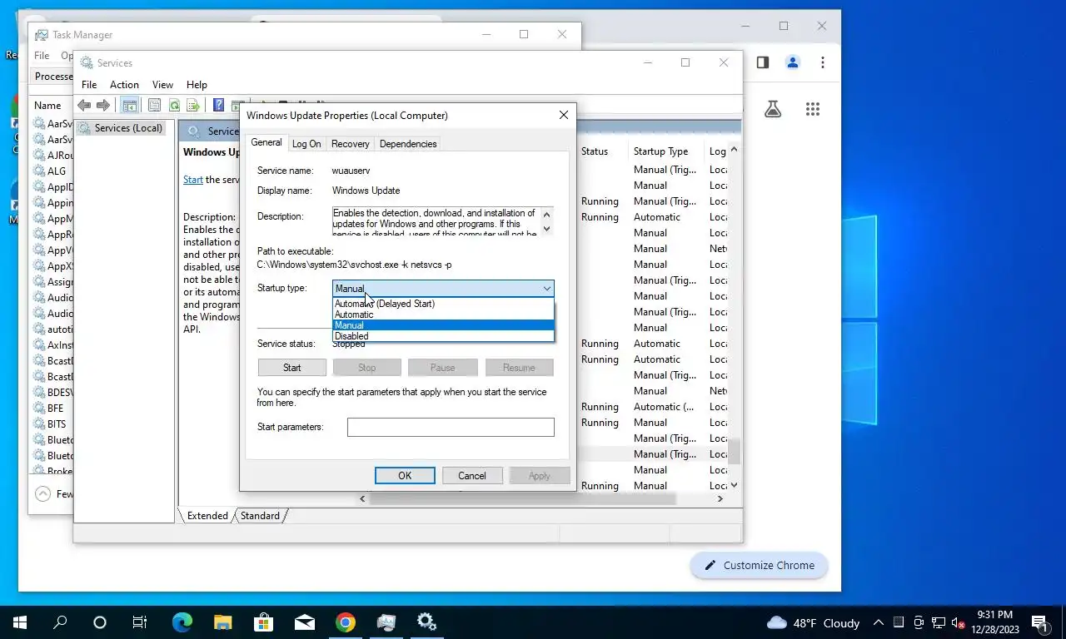
Task: Click the Refresh toolbar icon in Services
Action: tap(174, 105)
